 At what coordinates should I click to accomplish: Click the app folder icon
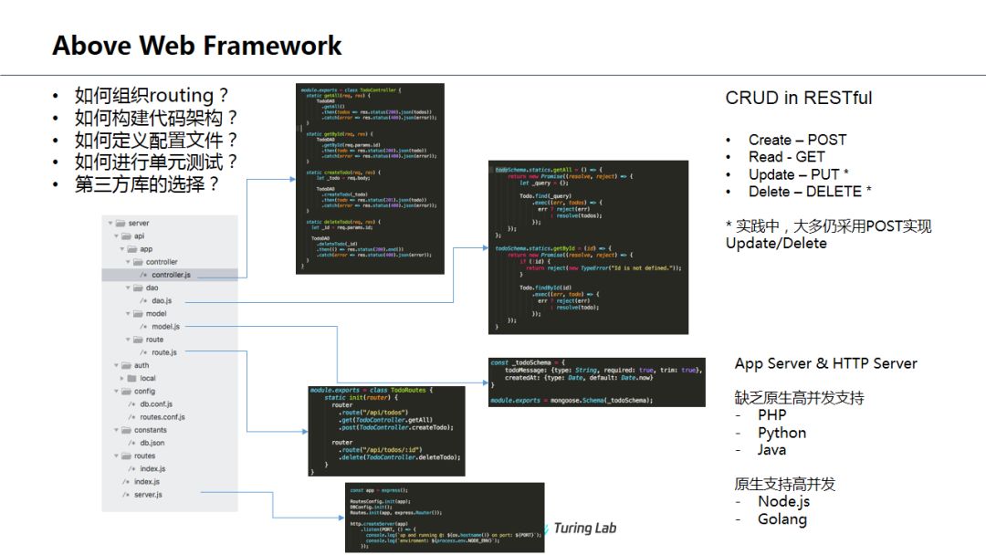132,249
